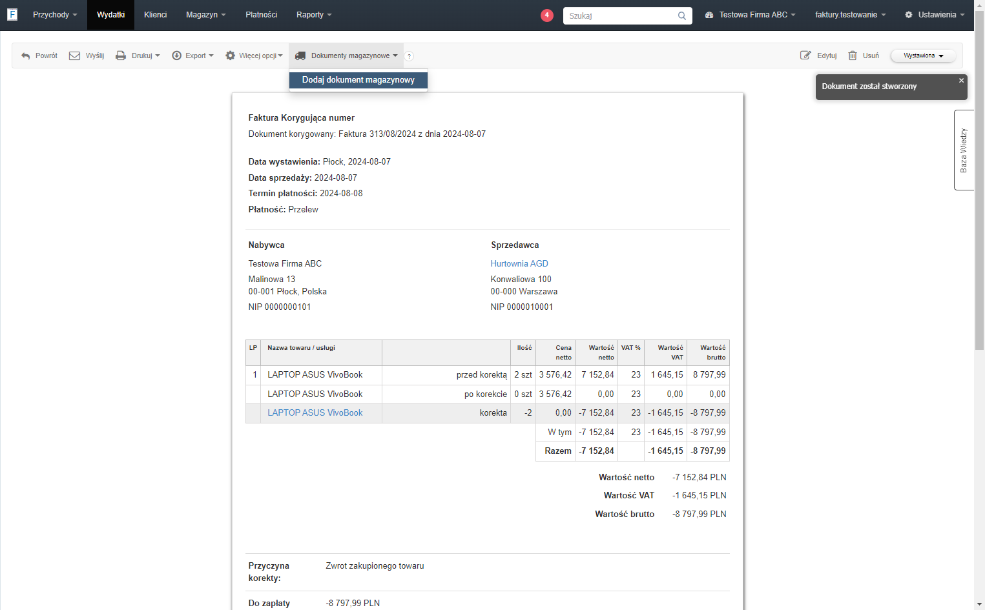Open the Hurtownia AGD seller link

(519, 263)
